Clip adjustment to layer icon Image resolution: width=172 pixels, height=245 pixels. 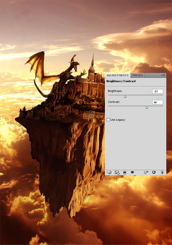point(125,172)
